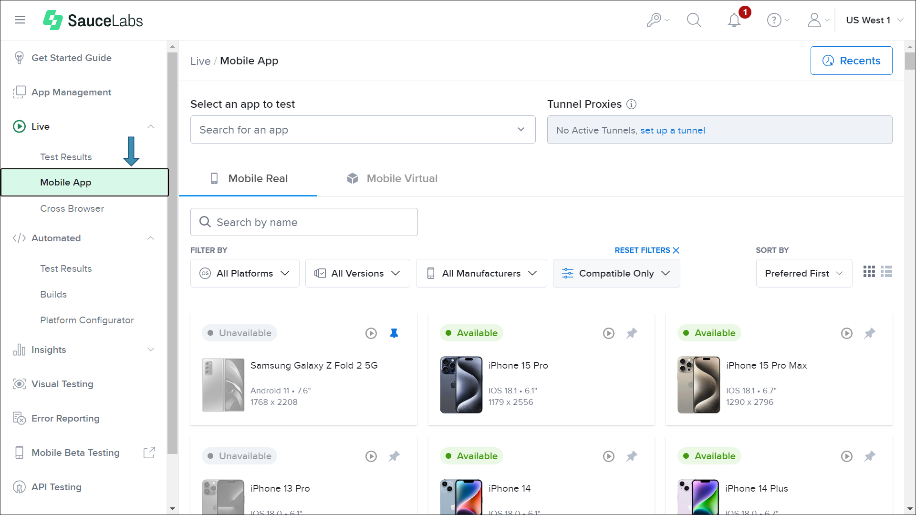This screenshot has width=916, height=515.
Task: Open Error Reporting
Action: coord(65,418)
